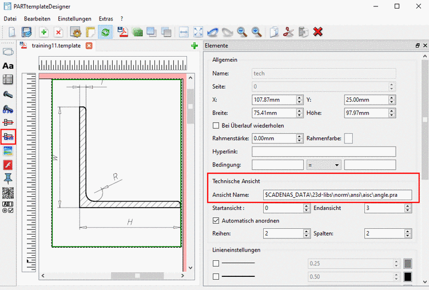Increase the Reihen count

pyautogui.click(x=307, y=232)
